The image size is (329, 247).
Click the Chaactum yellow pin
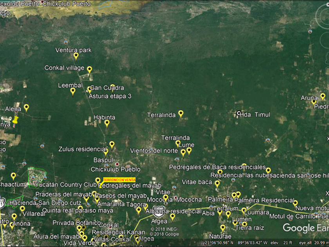(13, 176)
